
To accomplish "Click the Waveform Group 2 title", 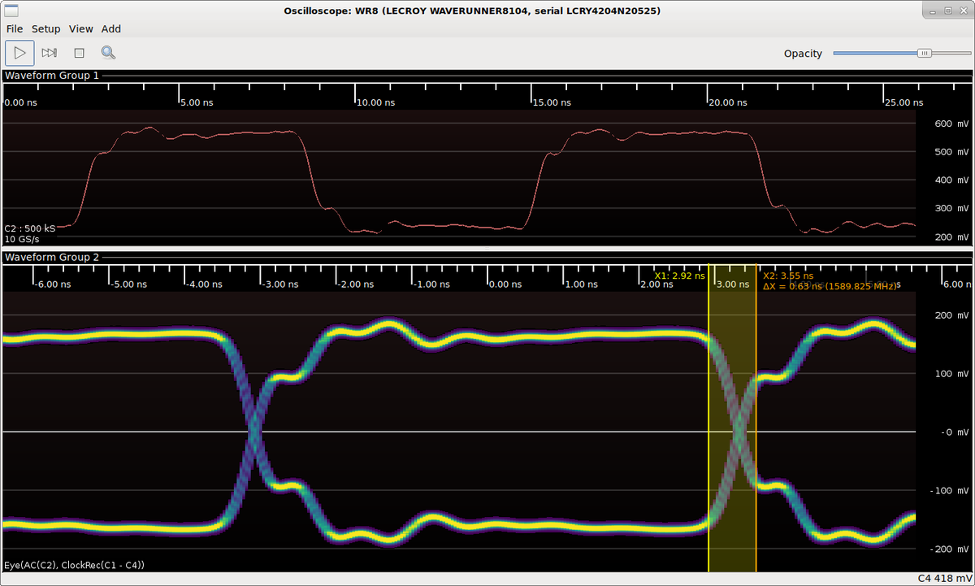I will click(x=52, y=258).
